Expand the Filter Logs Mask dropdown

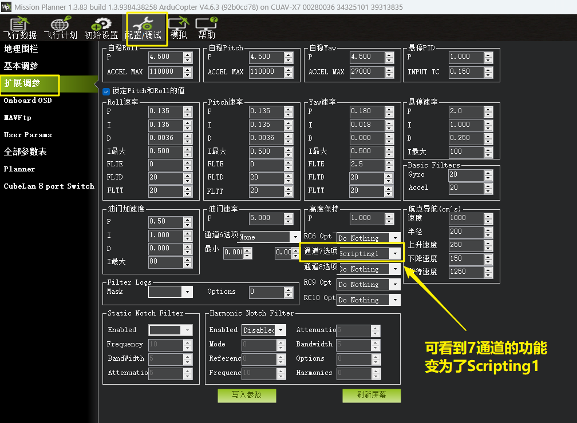187,292
